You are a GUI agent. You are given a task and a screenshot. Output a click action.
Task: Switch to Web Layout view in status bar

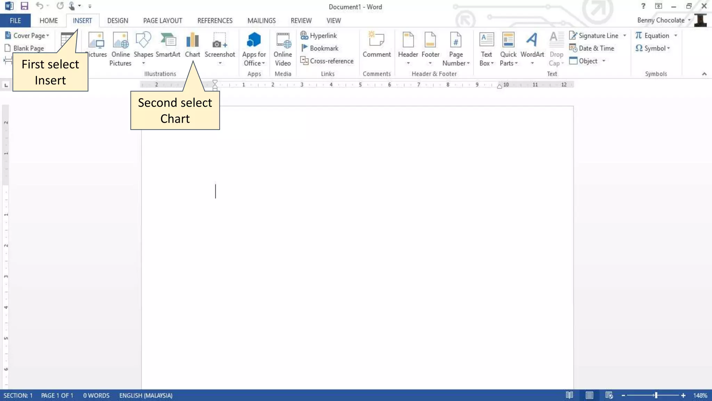pyautogui.click(x=609, y=395)
